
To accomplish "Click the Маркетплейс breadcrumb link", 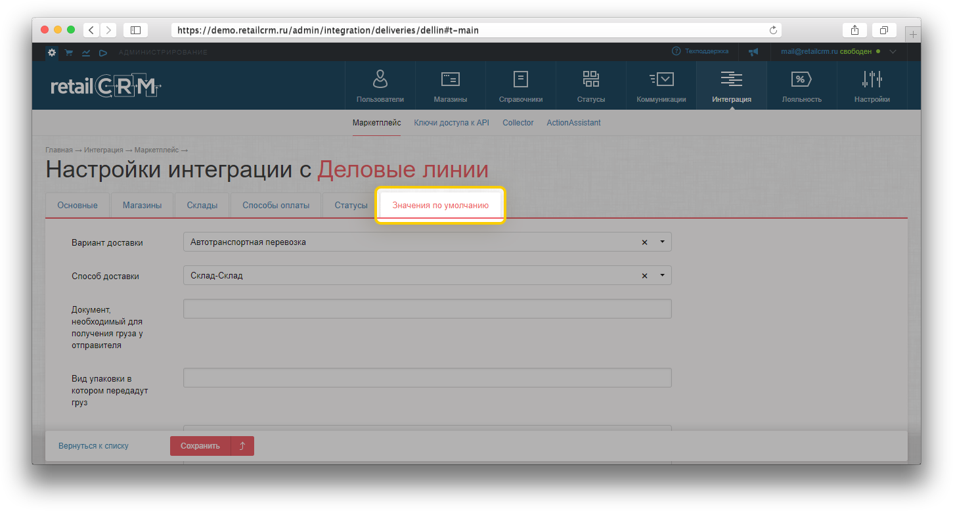I will pos(156,150).
